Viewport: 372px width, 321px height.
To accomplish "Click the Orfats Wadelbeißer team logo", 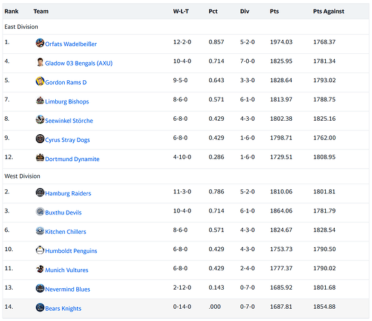I will 40,43.
